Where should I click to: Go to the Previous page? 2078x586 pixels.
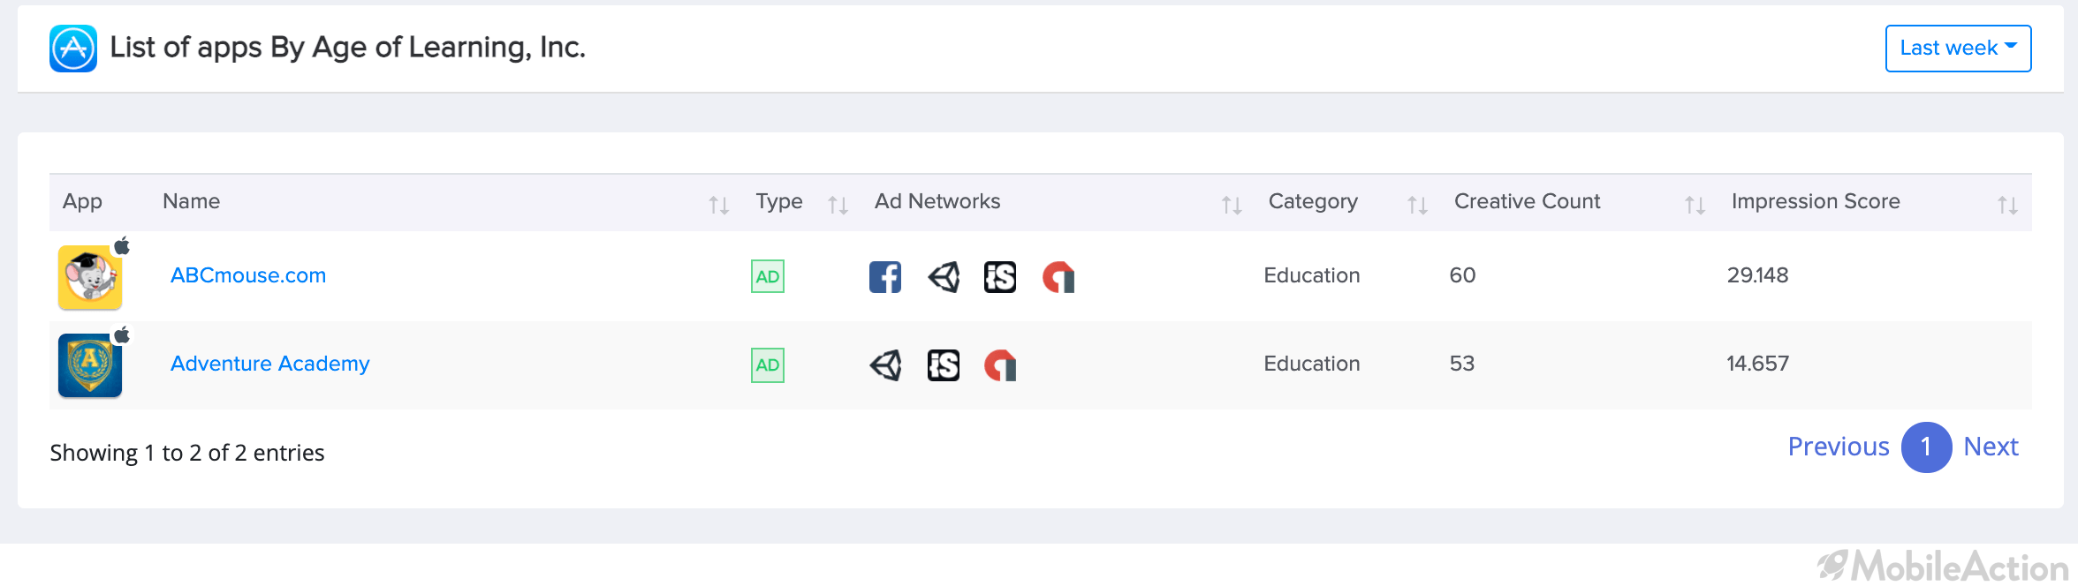tap(1839, 447)
